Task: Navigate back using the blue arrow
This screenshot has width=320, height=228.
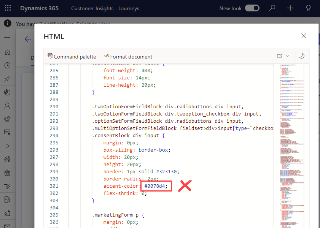Action: click(27, 39)
